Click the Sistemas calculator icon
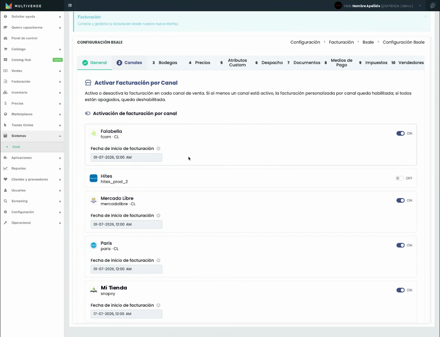Viewport: 440px width, 337px height. pos(5,136)
